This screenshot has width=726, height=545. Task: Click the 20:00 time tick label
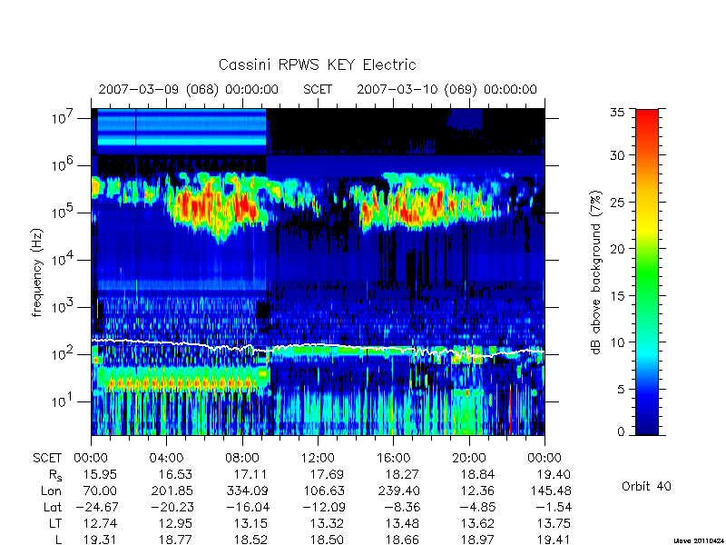469,459
